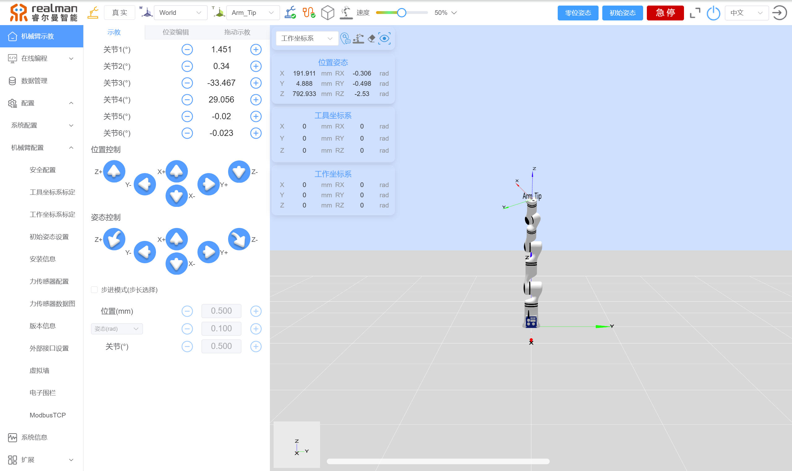Expand the 扩展 sidebar menu
Image resolution: width=792 pixels, height=471 pixels.
click(41, 460)
